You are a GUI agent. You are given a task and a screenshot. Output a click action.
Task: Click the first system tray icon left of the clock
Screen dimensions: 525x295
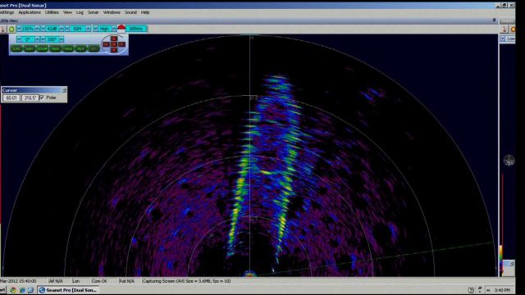[488, 290]
